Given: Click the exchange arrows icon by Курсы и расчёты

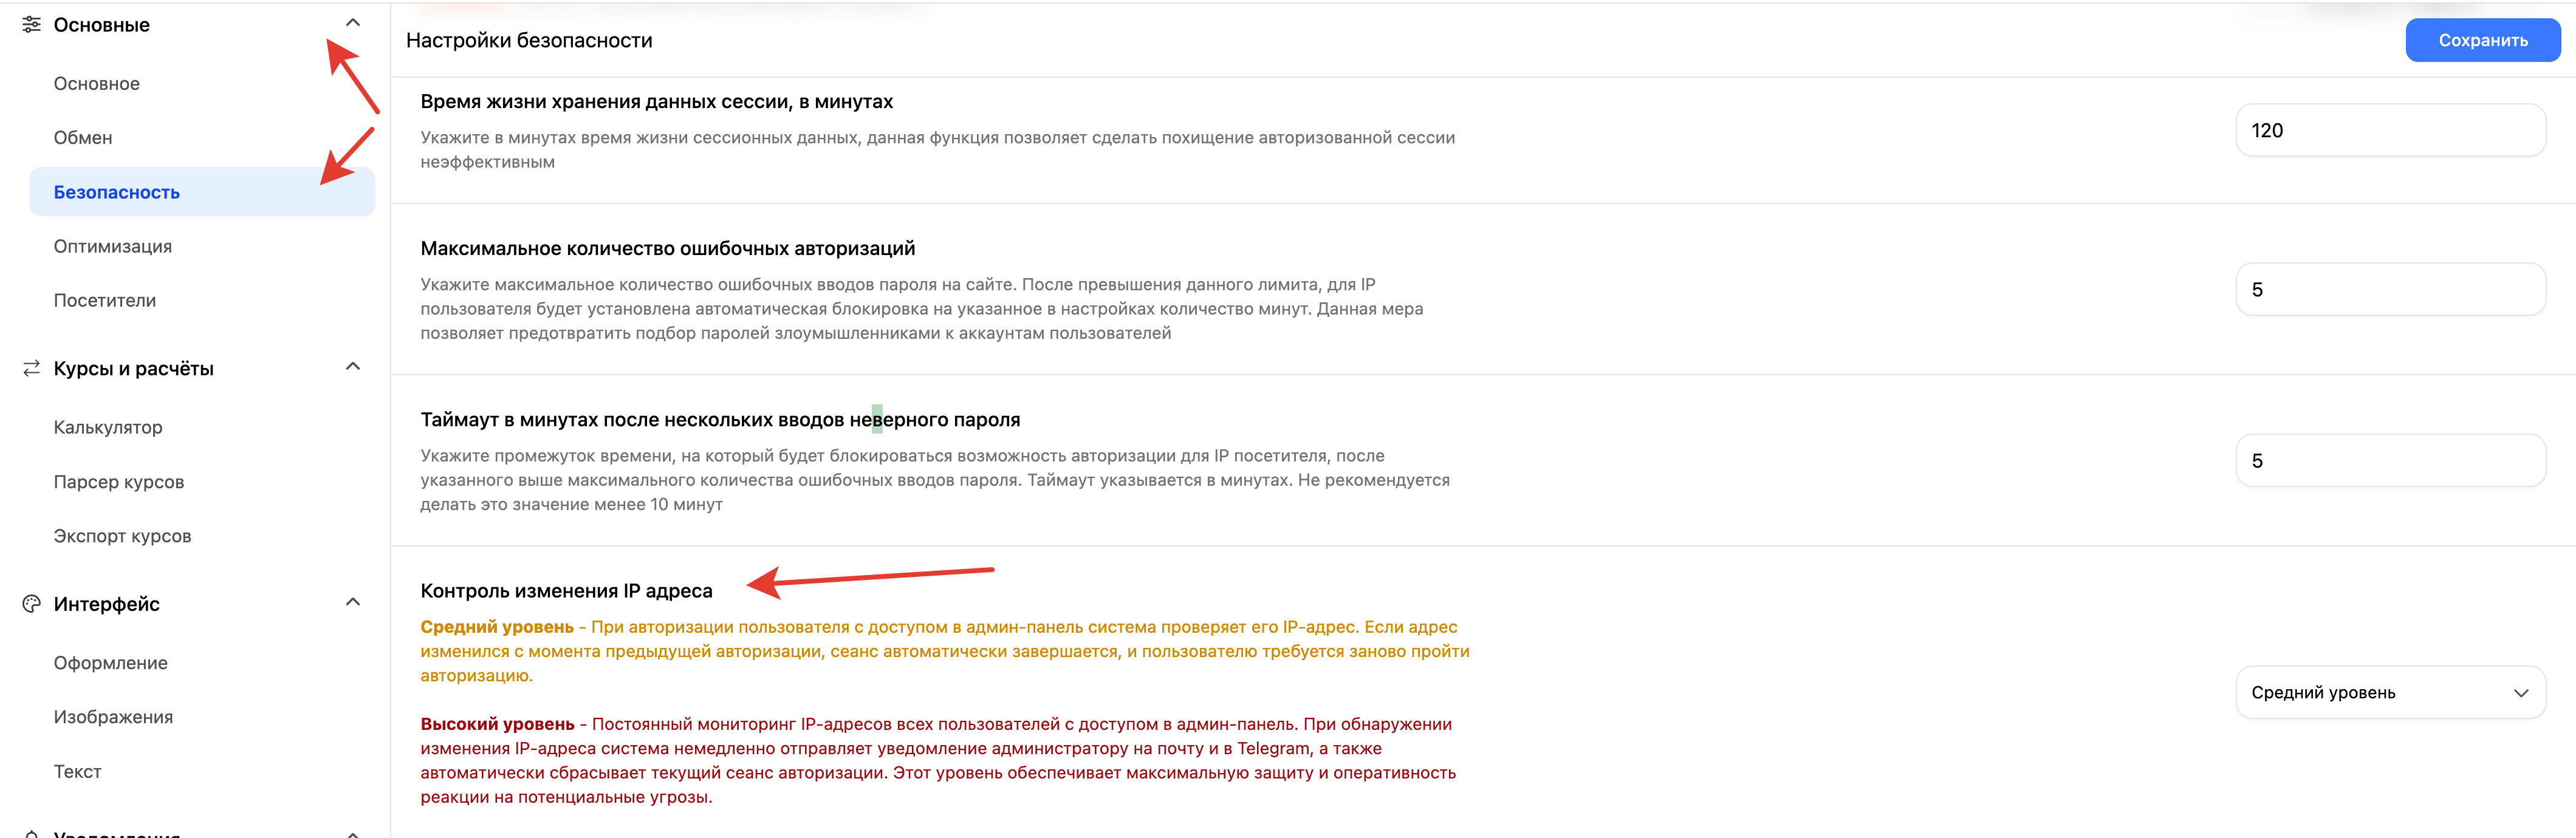Looking at the screenshot, I should pos(31,368).
